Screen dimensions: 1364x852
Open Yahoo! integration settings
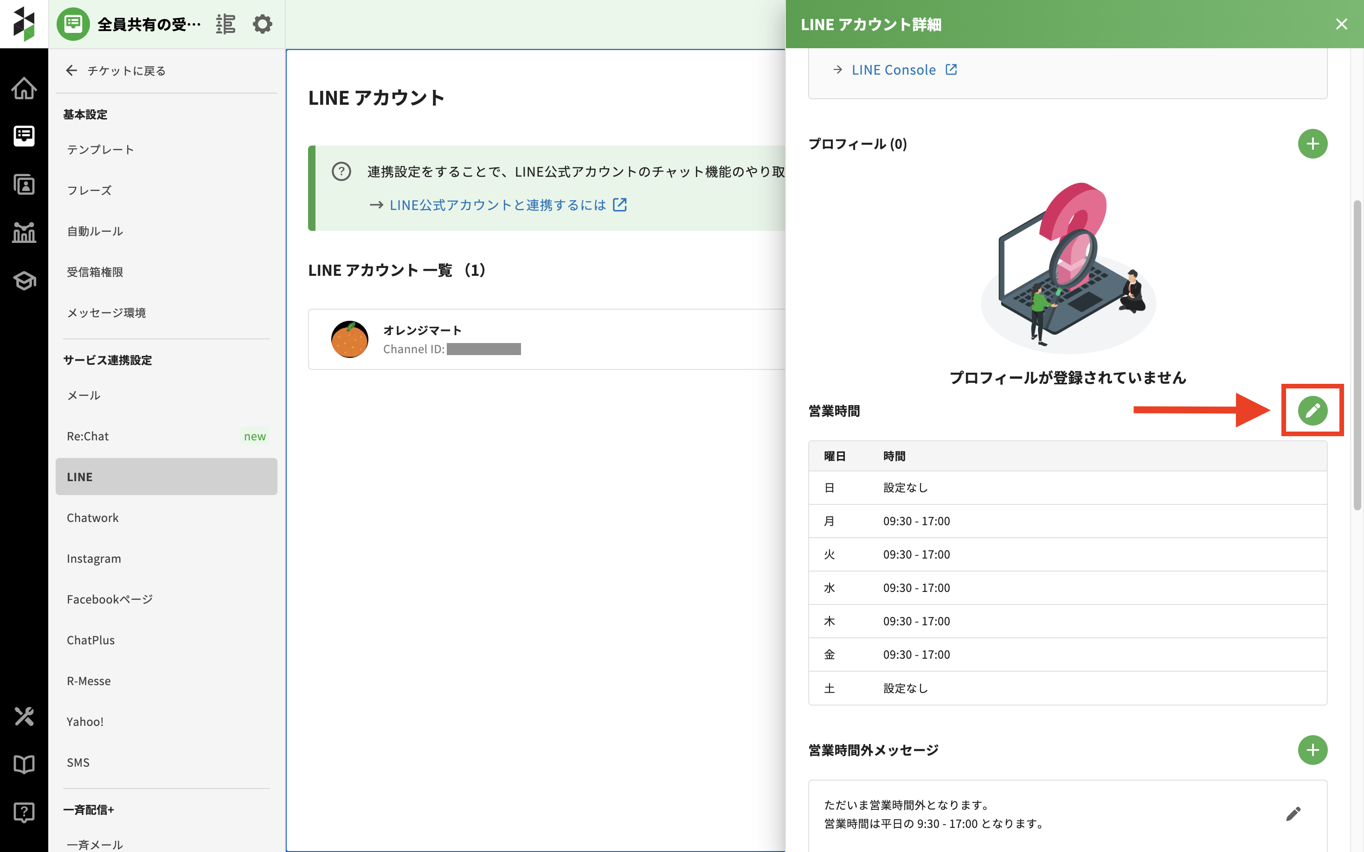[167, 722]
